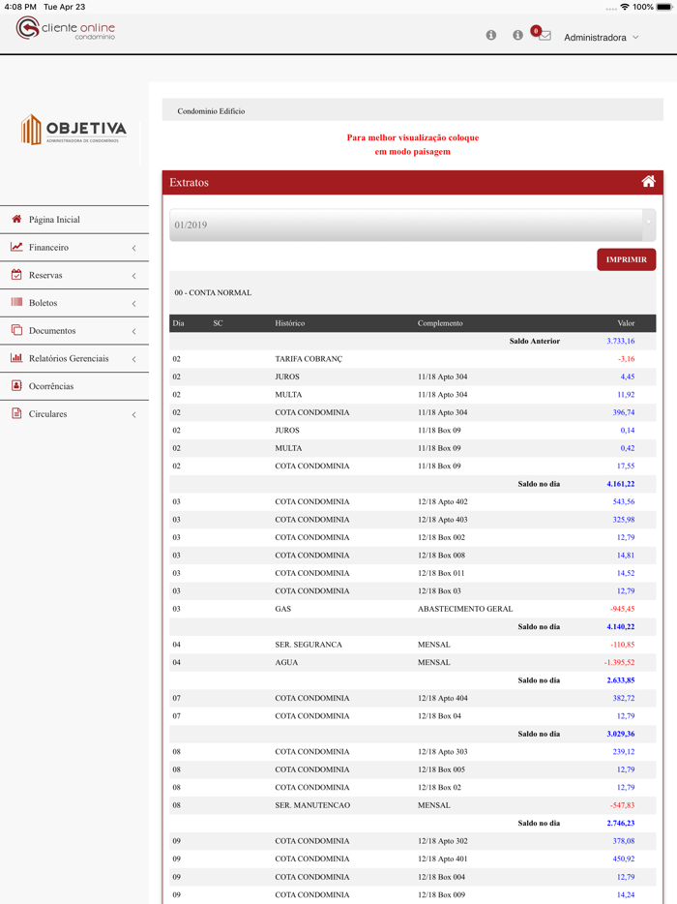Open the Boletos menu label
The height and width of the screenshot is (904, 677).
click(x=44, y=303)
